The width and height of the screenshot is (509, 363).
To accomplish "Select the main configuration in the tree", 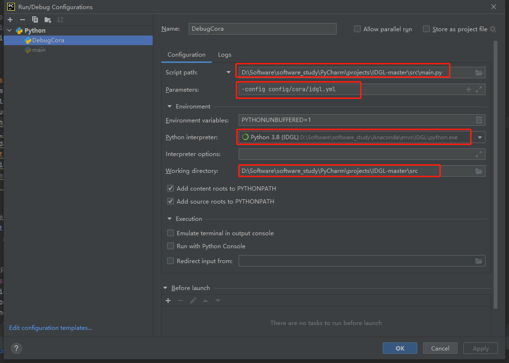I will [x=38, y=49].
